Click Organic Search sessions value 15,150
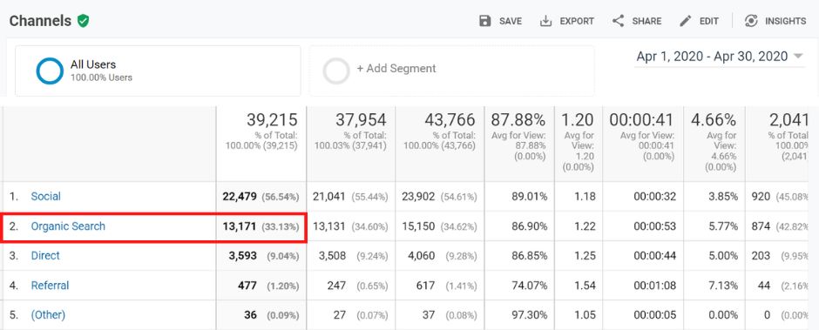The height and width of the screenshot is (330, 819). (x=418, y=226)
